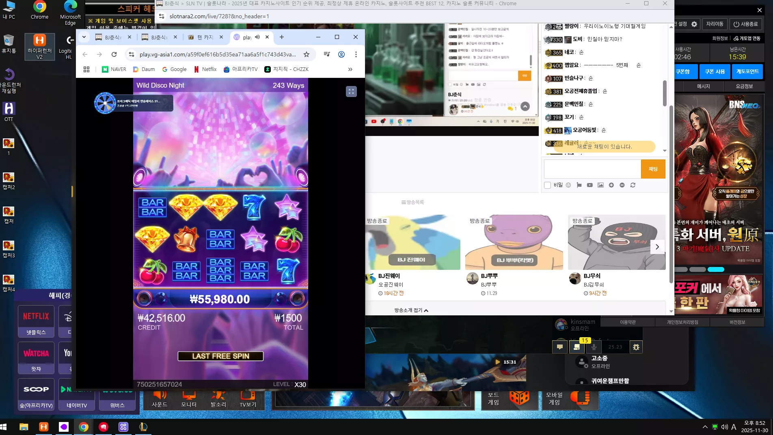The width and height of the screenshot is (773, 435).
Task: Click the 게토포인트 button
Action: coord(747,71)
